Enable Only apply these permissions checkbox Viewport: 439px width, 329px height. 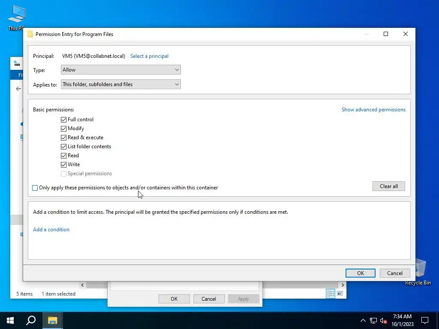point(35,188)
